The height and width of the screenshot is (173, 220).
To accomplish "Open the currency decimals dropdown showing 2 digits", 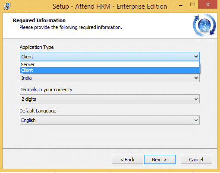I will [110, 99].
